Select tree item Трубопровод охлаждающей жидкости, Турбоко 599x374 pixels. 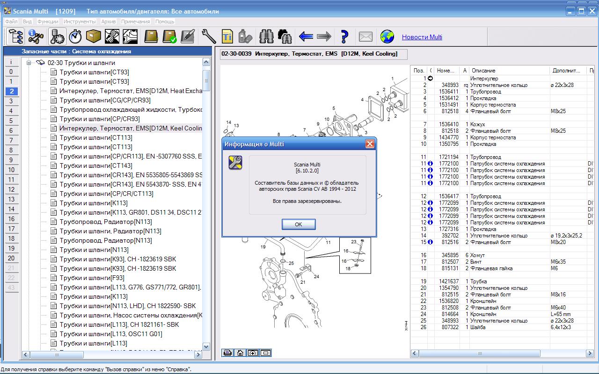(131, 109)
